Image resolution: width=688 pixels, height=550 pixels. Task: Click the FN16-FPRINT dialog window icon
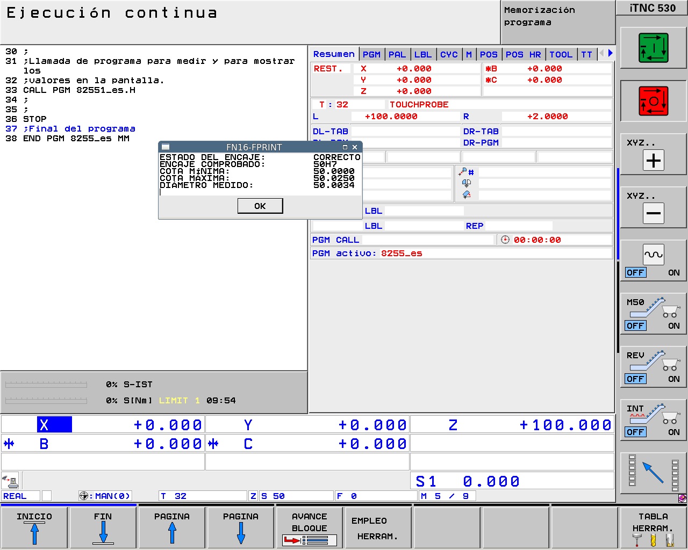pos(166,147)
